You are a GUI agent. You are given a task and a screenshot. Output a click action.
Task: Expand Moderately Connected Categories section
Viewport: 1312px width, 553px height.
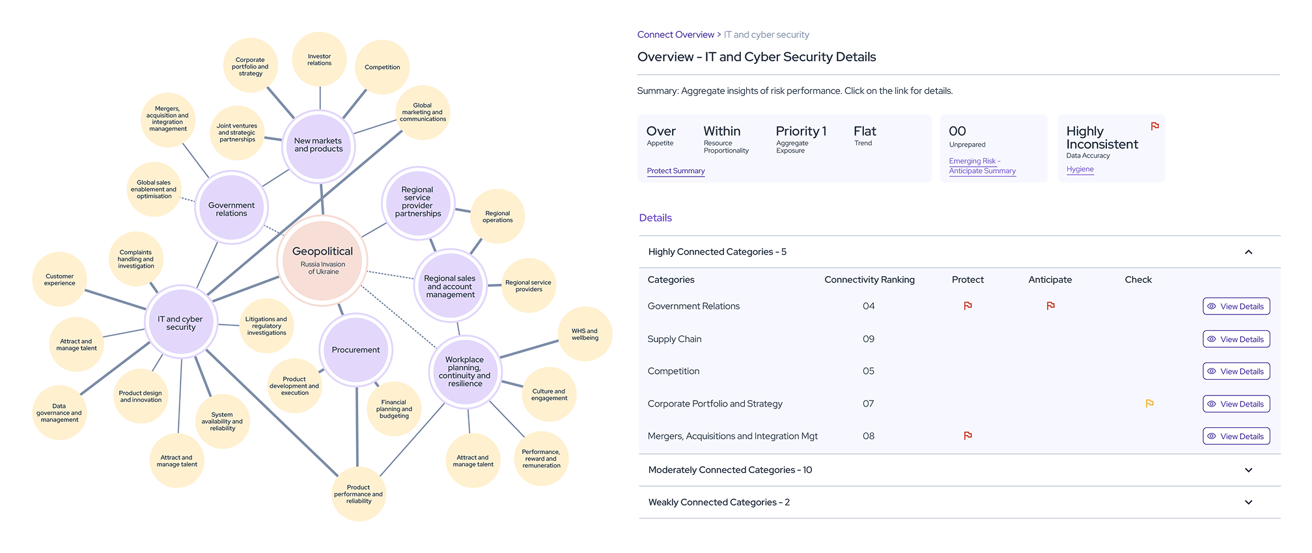[1248, 470]
